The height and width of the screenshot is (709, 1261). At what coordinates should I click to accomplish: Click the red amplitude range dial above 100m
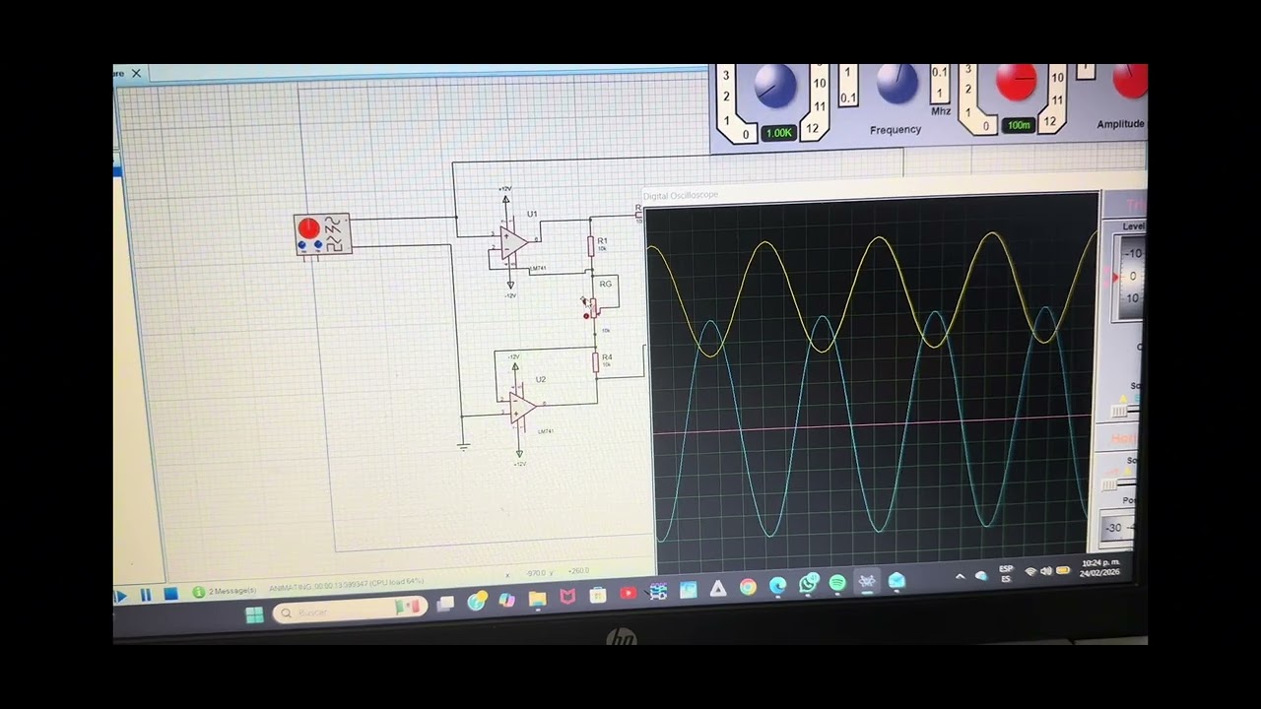point(1017,83)
